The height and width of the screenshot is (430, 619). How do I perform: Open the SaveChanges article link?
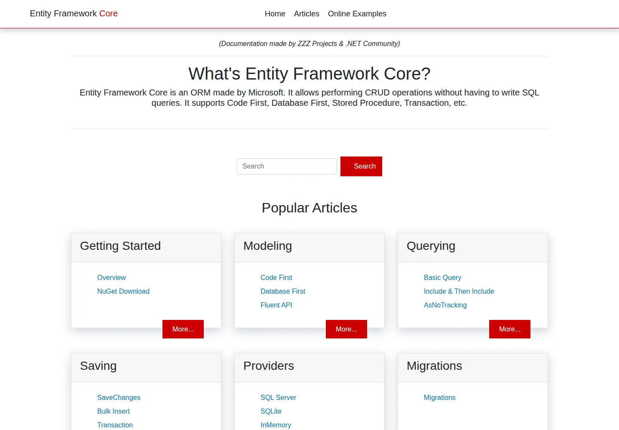(x=119, y=397)
